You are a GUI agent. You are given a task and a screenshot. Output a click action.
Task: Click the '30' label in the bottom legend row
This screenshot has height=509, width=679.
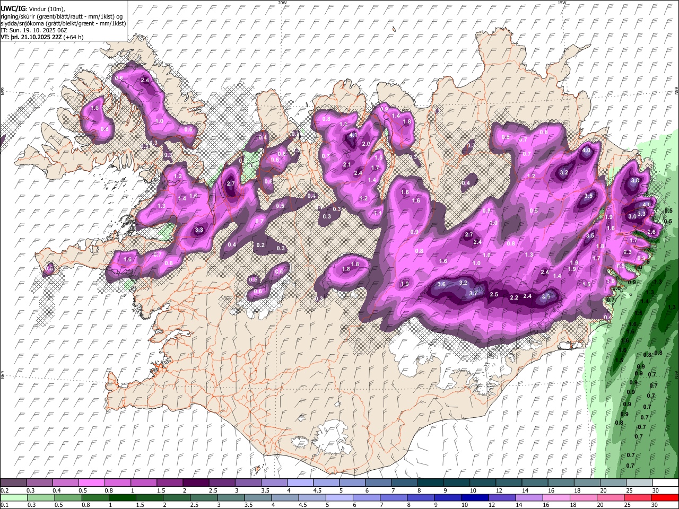pos(656,505)
